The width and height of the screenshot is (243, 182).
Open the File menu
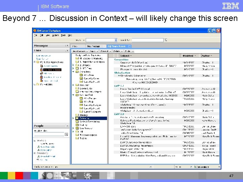36,35
